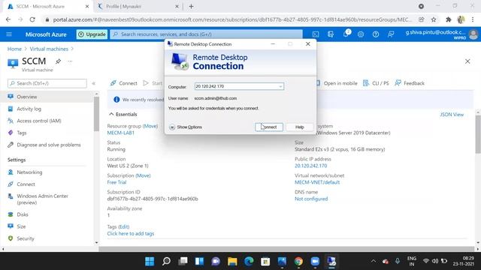Open Azure portal settings gear
This screenshot has width=481, height=270.
click(361, 34)
